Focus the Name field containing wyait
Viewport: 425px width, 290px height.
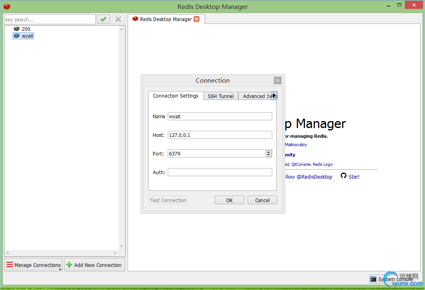[220, 117]
